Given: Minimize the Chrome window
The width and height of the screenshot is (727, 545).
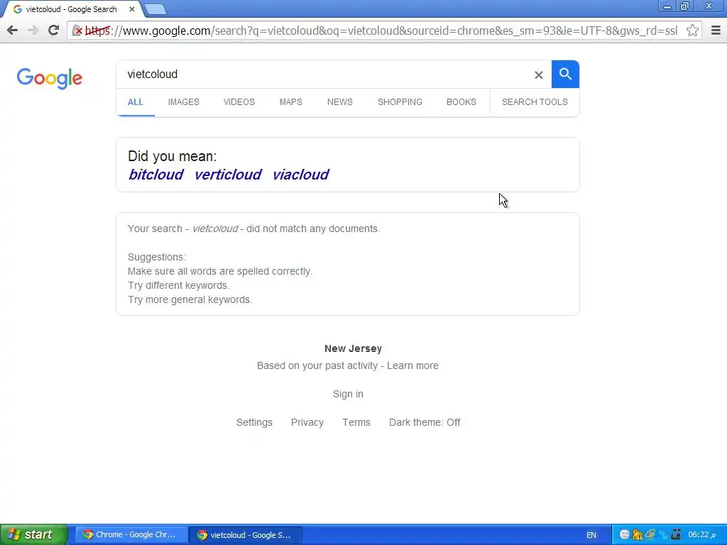Looking at the screenshot, I should click(x=667, y=6).
